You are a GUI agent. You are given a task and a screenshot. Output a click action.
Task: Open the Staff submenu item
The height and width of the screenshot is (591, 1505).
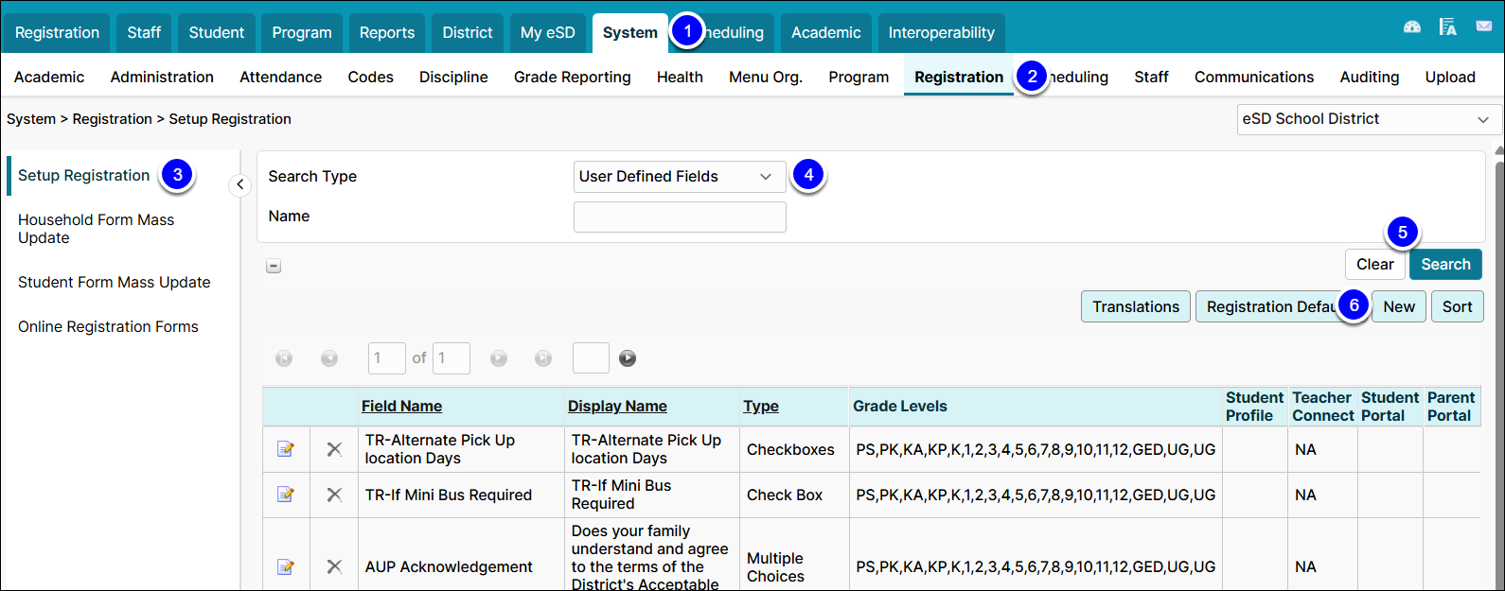(1151, 78)
